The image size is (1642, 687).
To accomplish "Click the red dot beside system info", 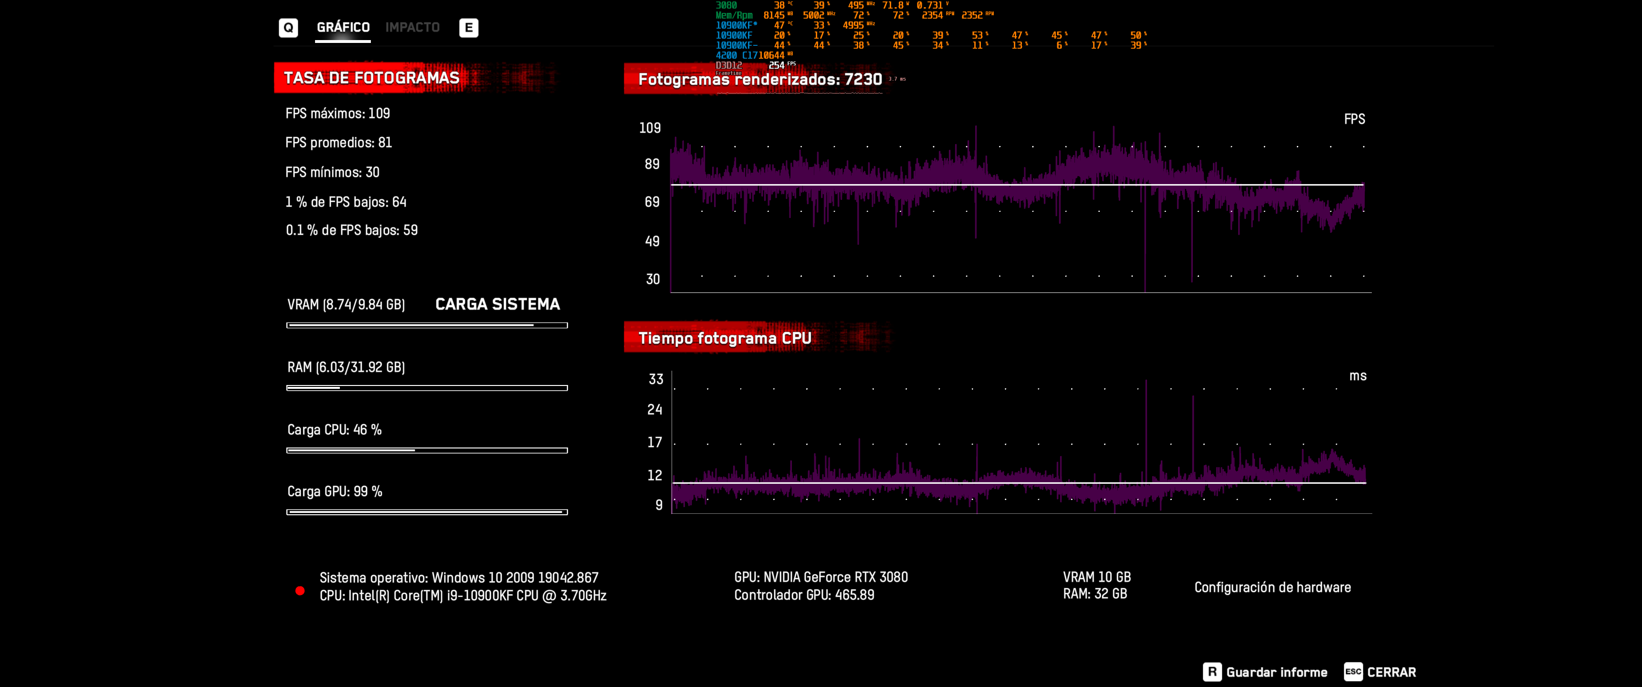I will pos(300,591).
